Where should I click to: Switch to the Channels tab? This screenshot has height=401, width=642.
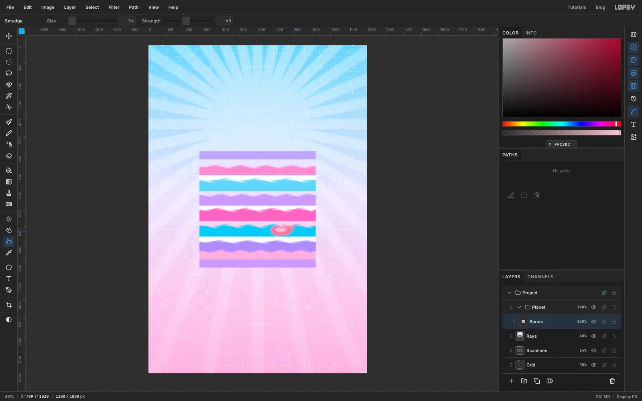(540, 277)
